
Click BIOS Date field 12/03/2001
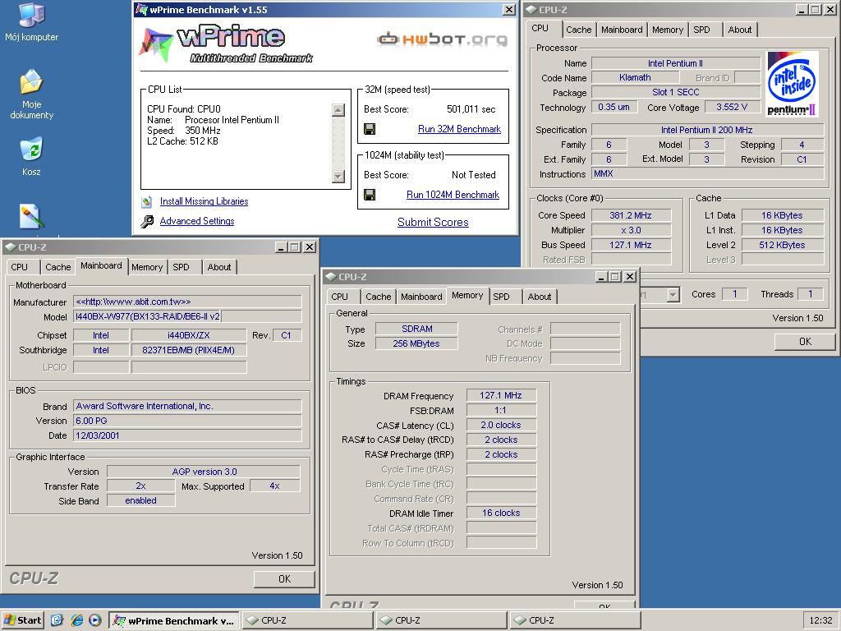187,435
